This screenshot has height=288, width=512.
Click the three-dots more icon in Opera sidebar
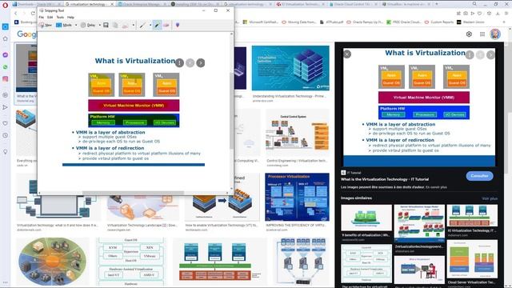click(6, 282)
